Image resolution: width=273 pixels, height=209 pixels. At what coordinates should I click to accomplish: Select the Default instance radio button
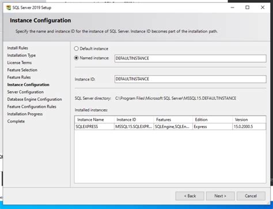[77, 48]
